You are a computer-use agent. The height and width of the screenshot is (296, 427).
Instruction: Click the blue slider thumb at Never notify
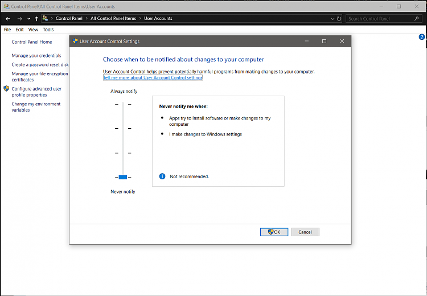click(x=123, y=177)
